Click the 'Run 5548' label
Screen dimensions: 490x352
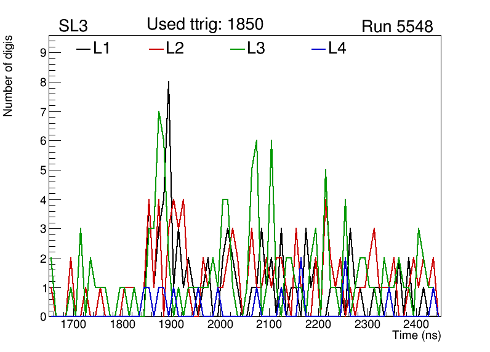[x=397, y=26]
